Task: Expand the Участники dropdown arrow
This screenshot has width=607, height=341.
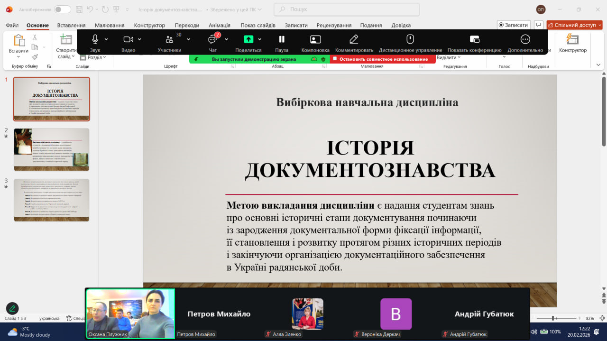Action: point(188,39)
